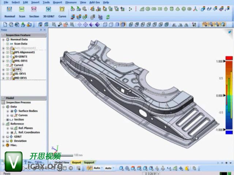Toggle the CMP1 checkbox
Image resolution: width=234 pixels, height=175 pixels.
(7, 70)
